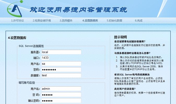Click the 确认密码: field label
This screenshot has height=104, width=176.
coord(34,101)
